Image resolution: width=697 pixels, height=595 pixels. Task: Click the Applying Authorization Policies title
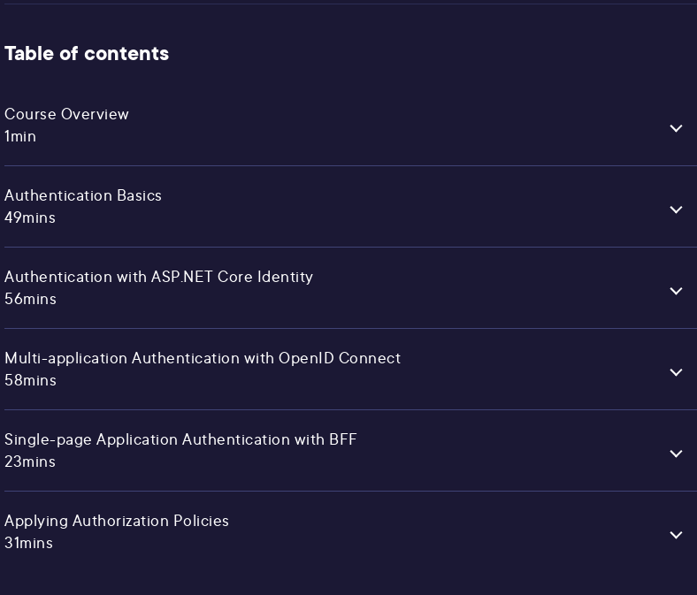tap(117, 521)
